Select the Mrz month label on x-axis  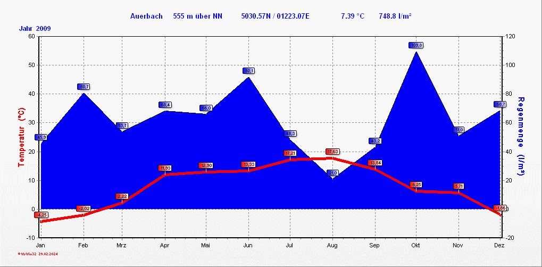click(x=121, y=245)
